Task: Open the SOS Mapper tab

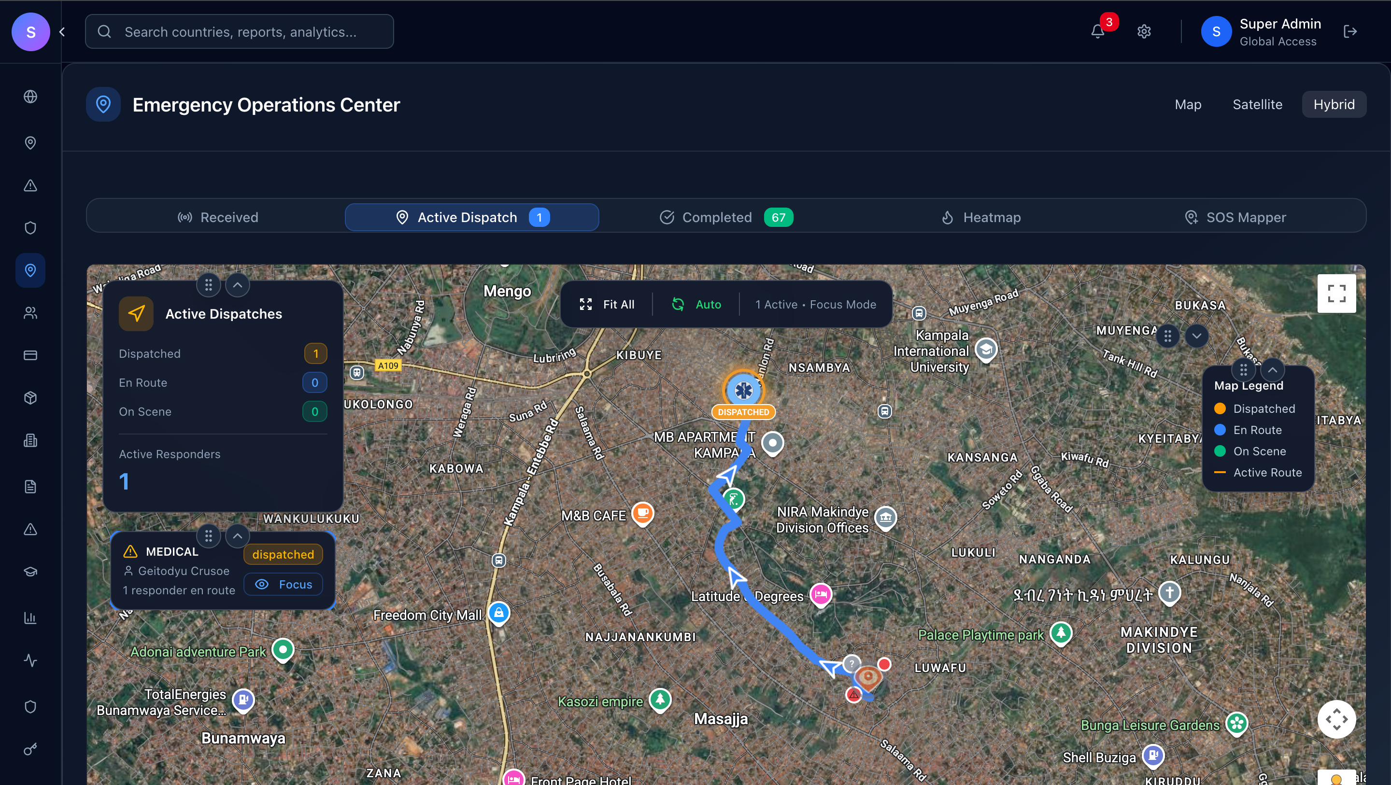Action: pyautogui.click(x=1235, y=217)
